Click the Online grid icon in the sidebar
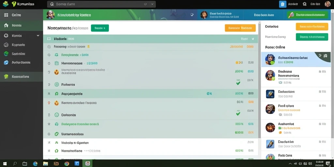Viewport: 334px width, 167px height. (6, 15)
